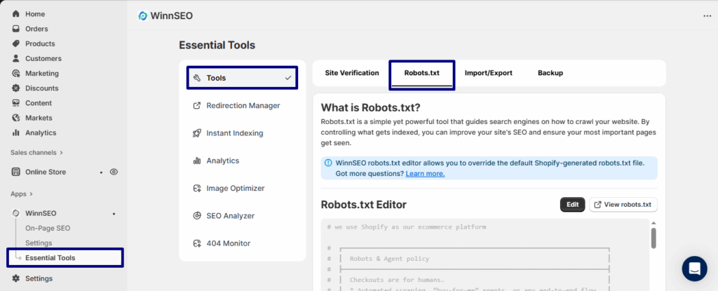
Task: Click the Orders inbox icon
Action: 16,29
